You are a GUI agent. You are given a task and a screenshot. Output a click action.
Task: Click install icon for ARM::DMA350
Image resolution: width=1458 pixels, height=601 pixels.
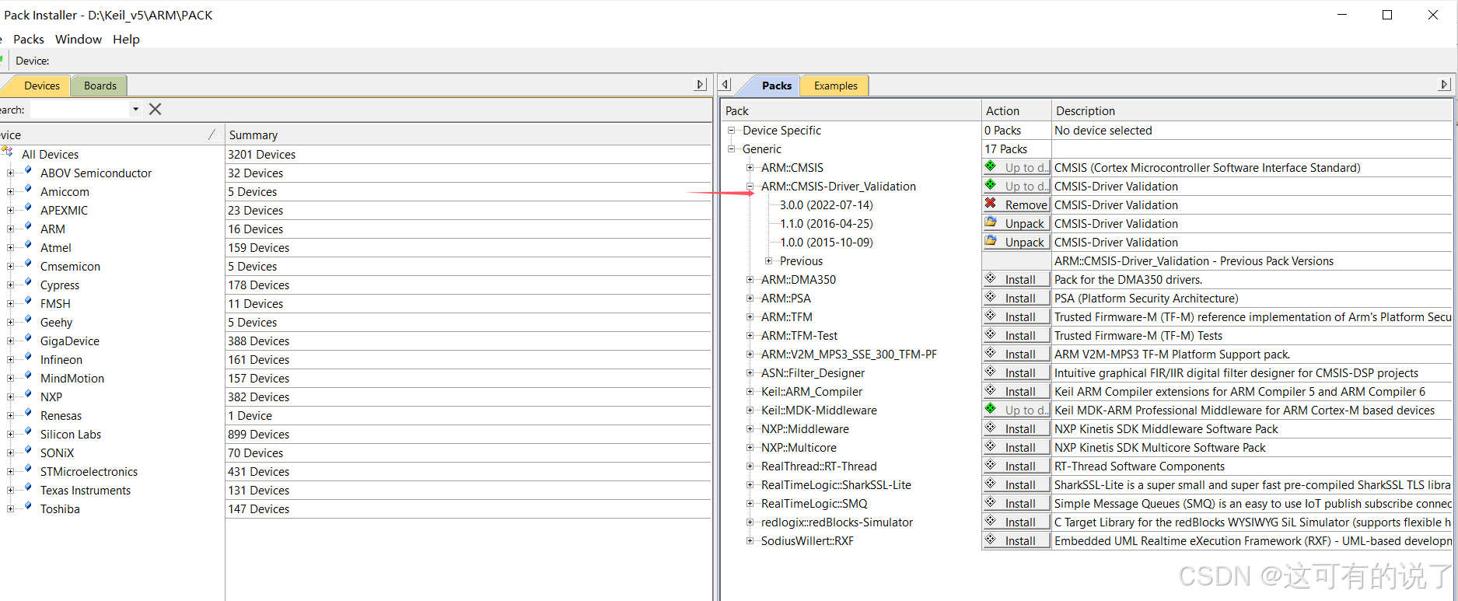click(991, 278)
